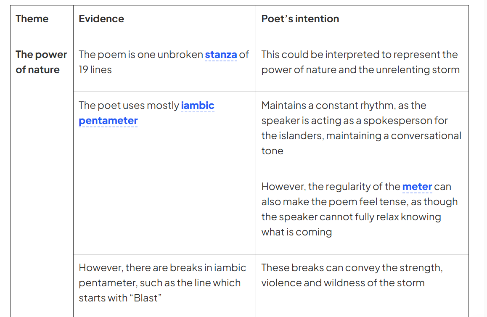This screenshot has height=317, width=487.
Task: Click the phrase what is coming
Action: click(x=296, y=232)
